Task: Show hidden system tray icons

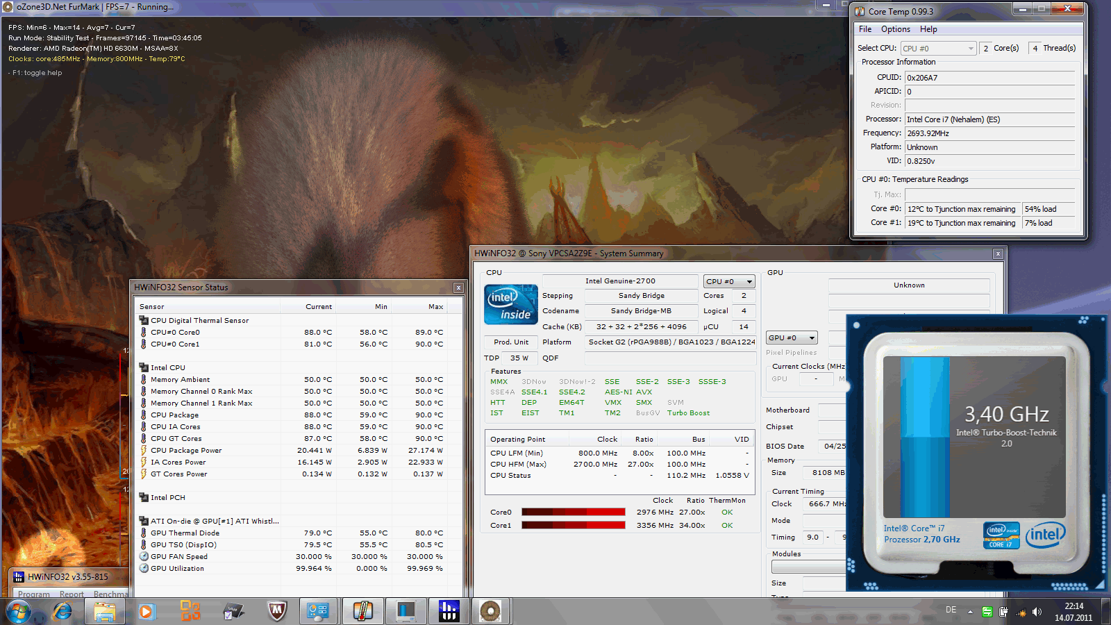Action: pyautogui.click(x=970, y=612)
